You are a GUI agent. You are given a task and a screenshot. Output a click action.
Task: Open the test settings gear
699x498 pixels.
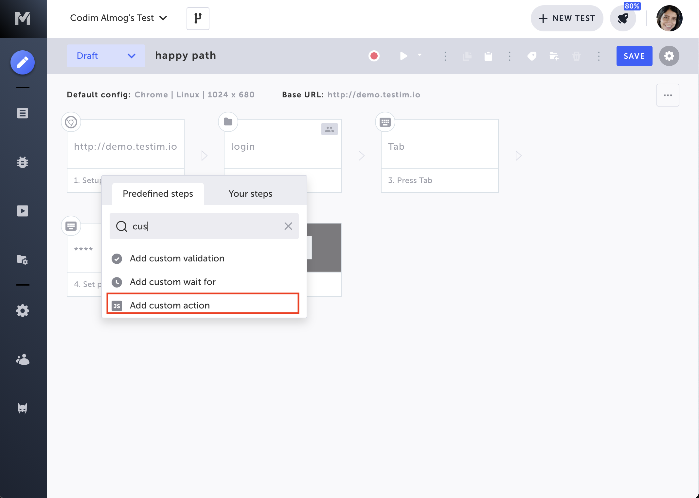(x=669, y=56)
